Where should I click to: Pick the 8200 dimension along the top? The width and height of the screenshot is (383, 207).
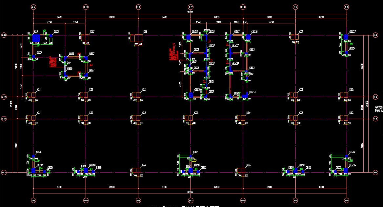click(321, 17)
